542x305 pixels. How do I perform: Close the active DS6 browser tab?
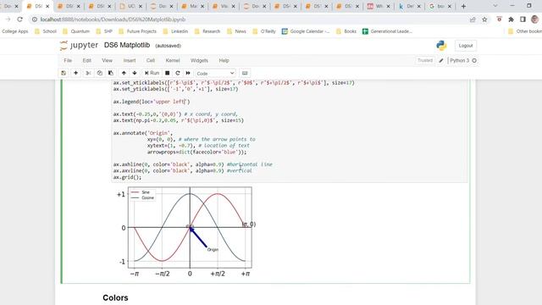tap(47, 6)
